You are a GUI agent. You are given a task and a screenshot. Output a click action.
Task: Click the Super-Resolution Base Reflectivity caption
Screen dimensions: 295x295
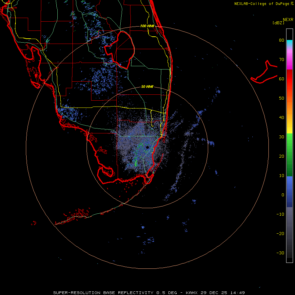149,293
